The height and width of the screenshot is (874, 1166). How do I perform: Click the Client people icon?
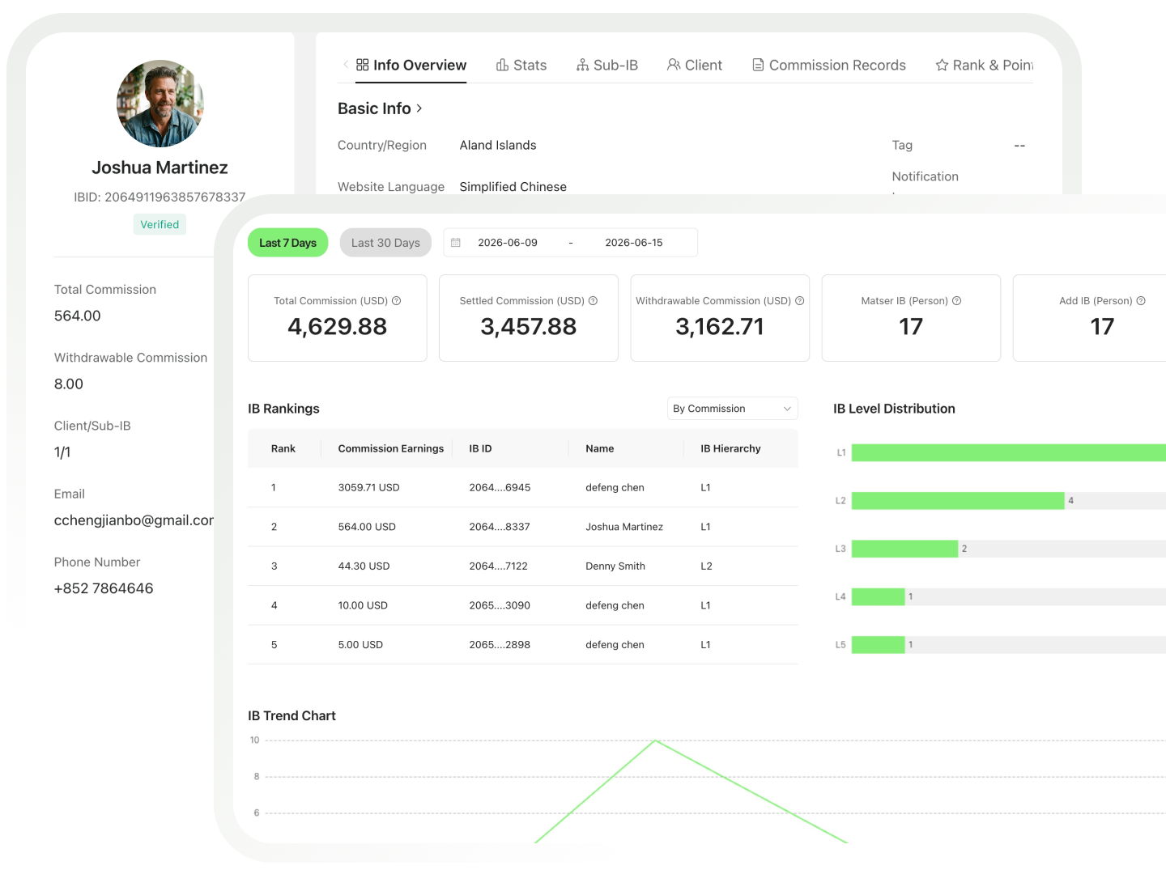point(674,65)
